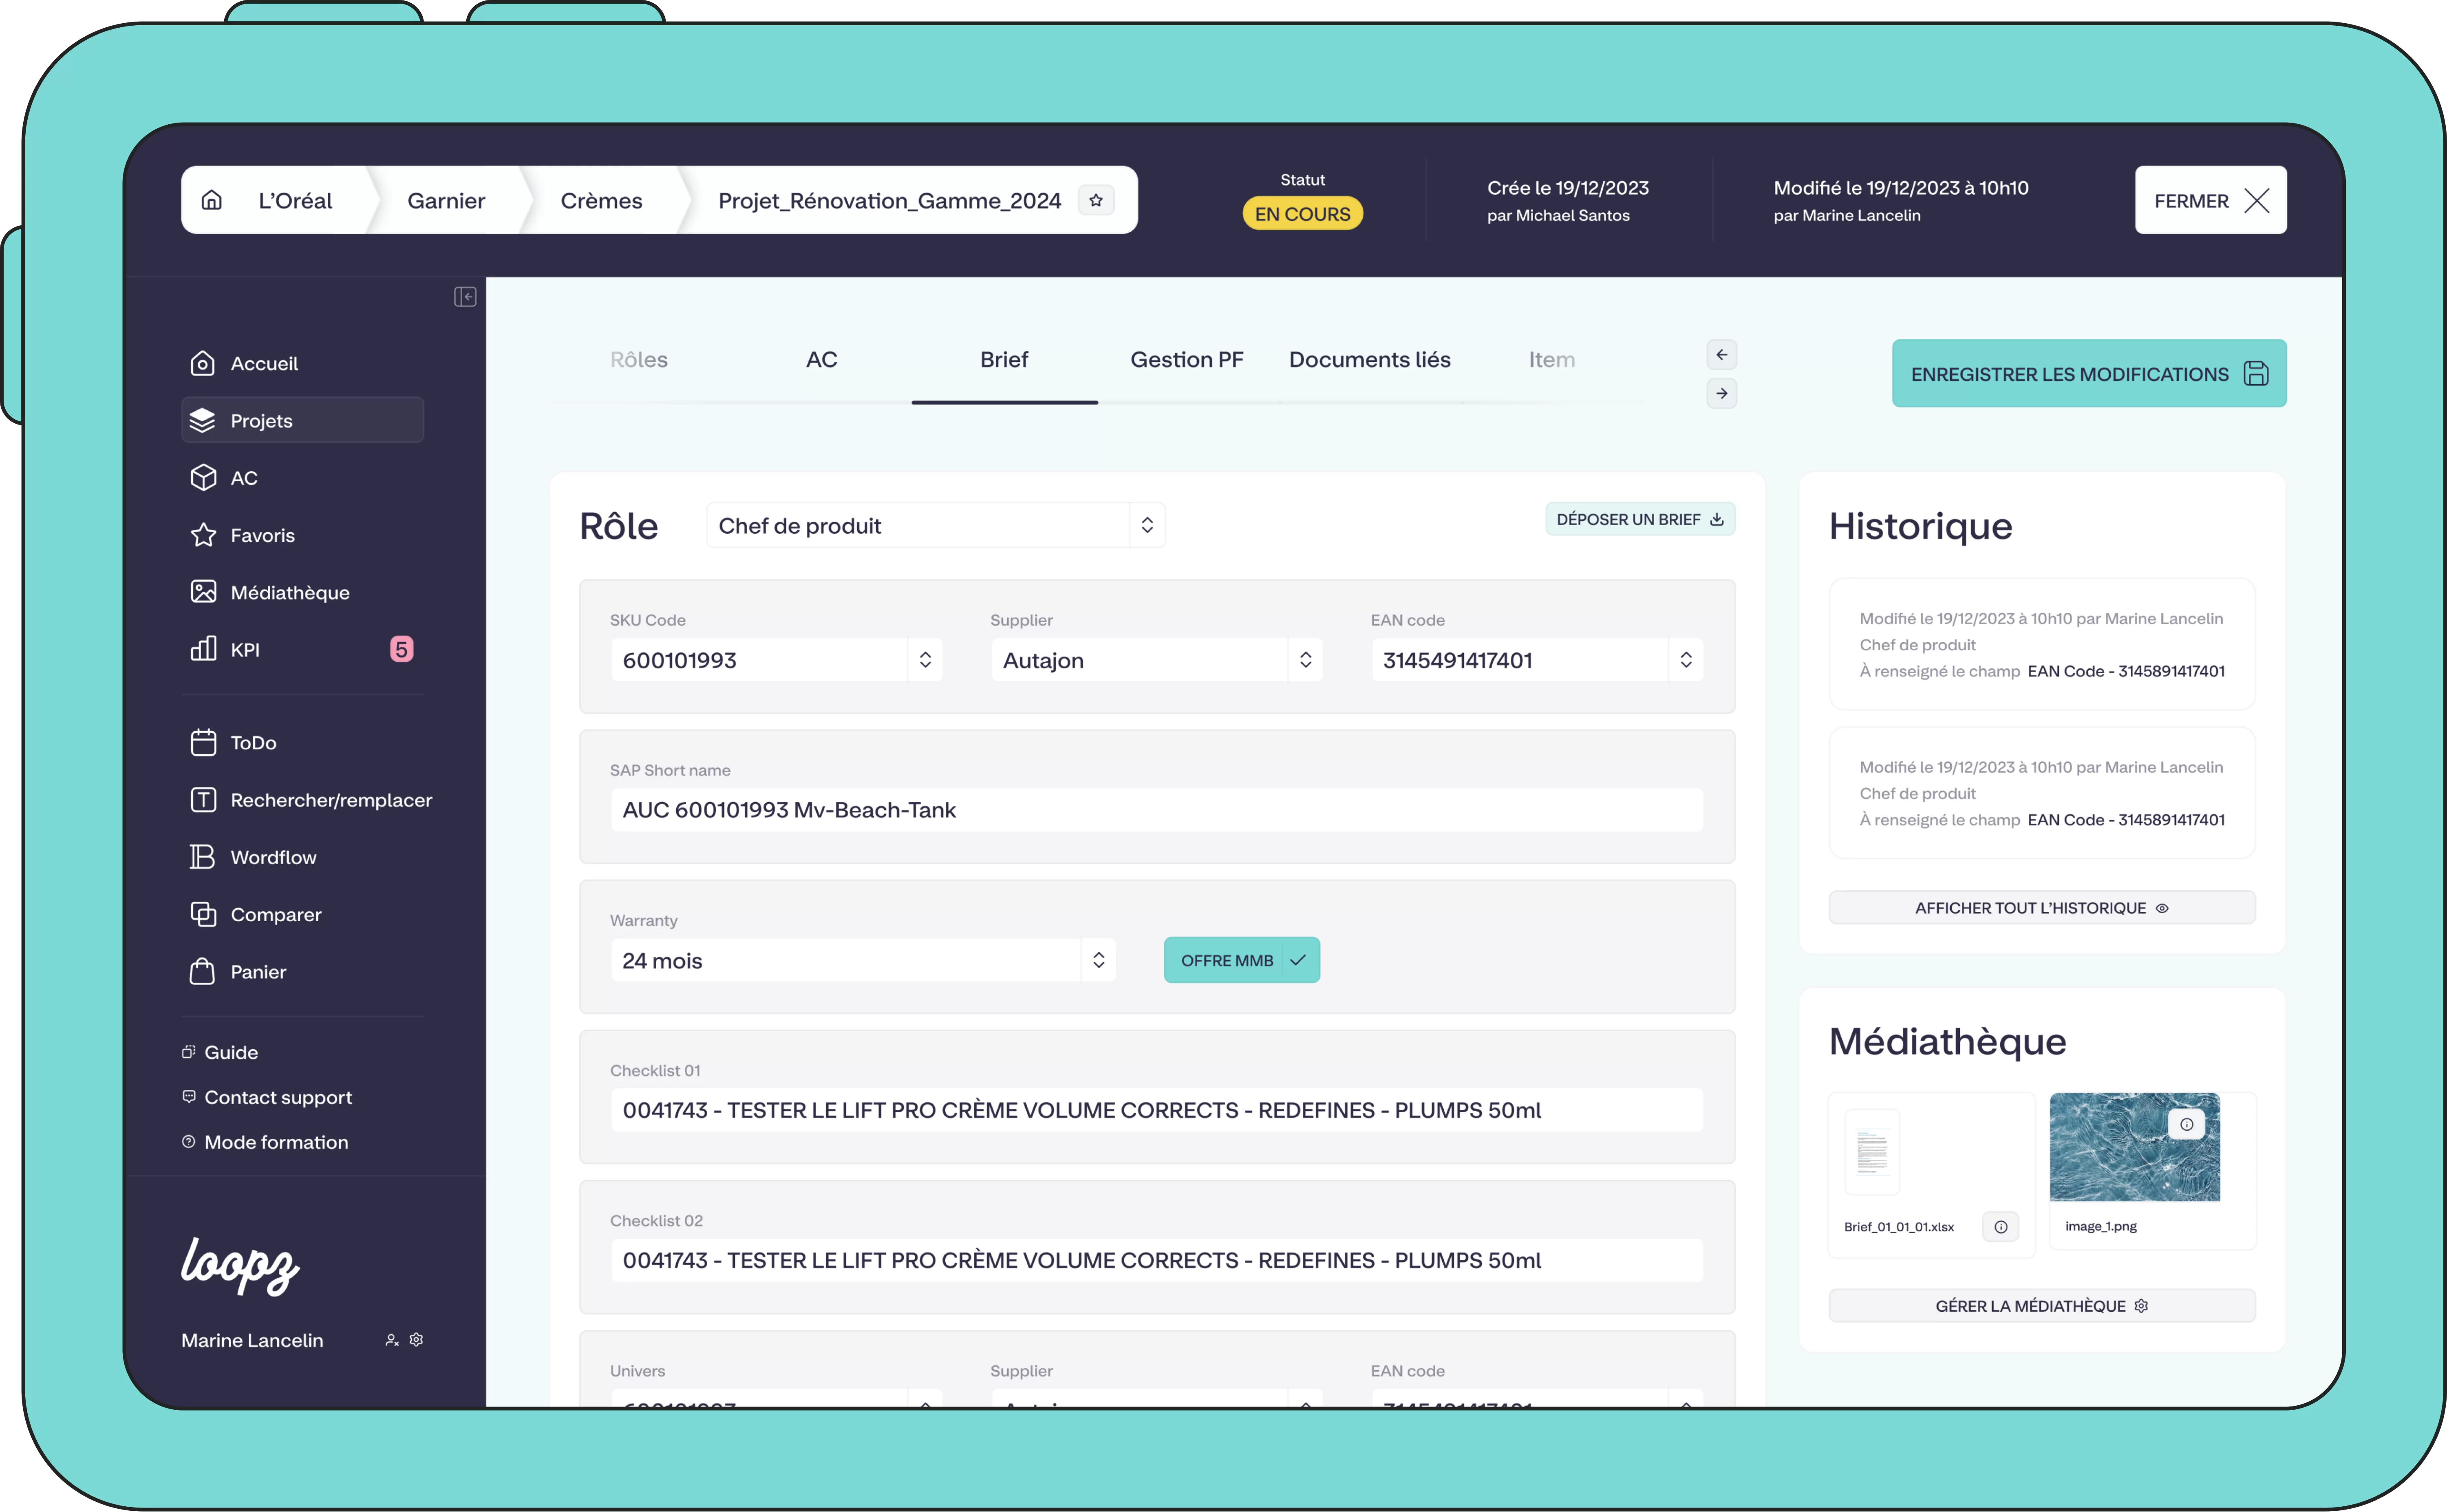This screenshot has height=1512, width=2447.
Task: Click 'Modifié le 19/12/2023 à 10h10' in header
Action: click(1901, 188)
